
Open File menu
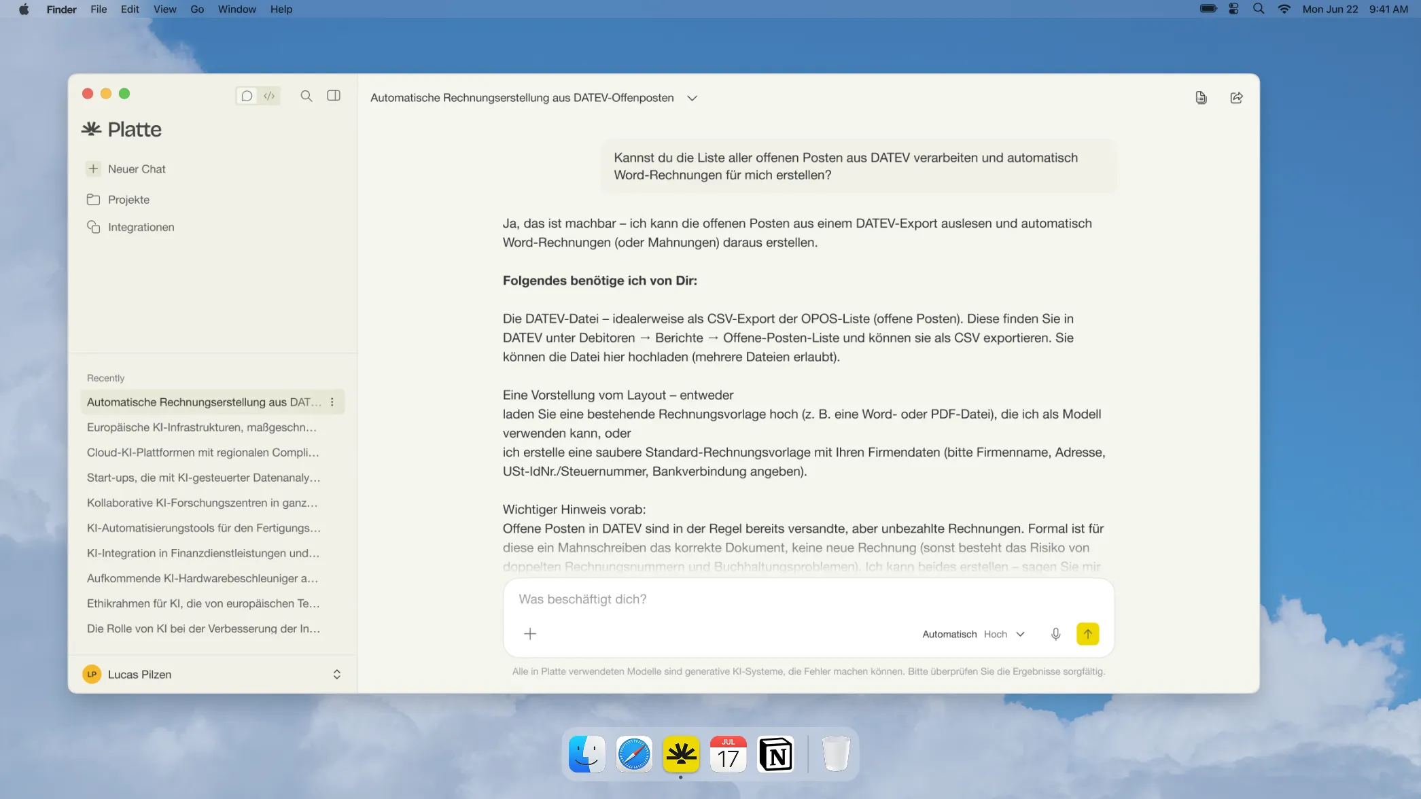[x=99, y=9]
